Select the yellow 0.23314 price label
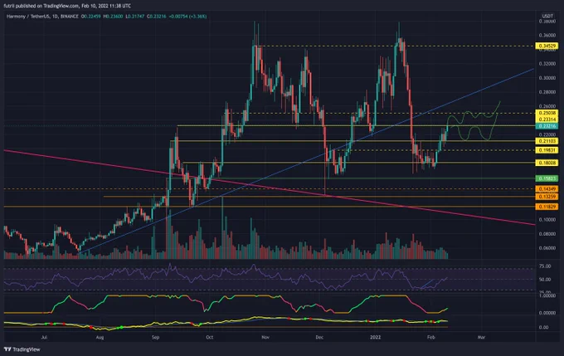Image resolution: width=564 pixels, height=356 pixels. (x=547, y=119)
